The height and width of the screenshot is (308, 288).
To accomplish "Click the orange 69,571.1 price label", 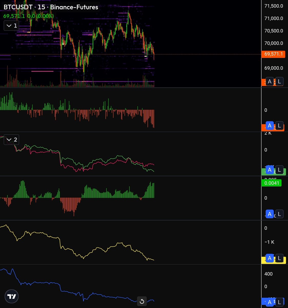I will [x=273, y=54].
